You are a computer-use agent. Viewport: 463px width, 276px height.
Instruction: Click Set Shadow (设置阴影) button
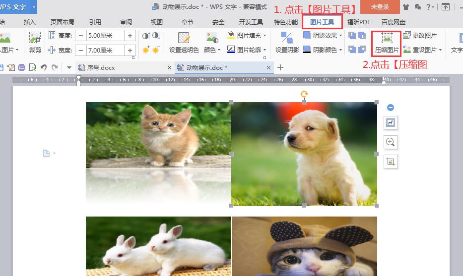(x=287, y=43)
